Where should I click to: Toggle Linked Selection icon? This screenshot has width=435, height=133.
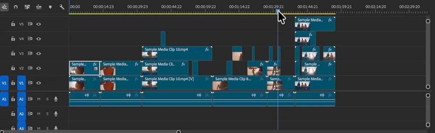pyautogui.click(x=27, y=7)
